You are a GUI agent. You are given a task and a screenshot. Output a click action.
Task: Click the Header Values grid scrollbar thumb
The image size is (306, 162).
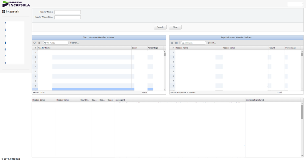click(302, 54)
